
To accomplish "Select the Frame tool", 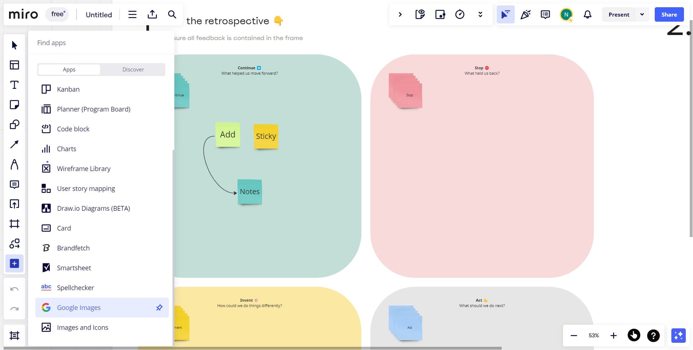I will [x=14, y=224].
